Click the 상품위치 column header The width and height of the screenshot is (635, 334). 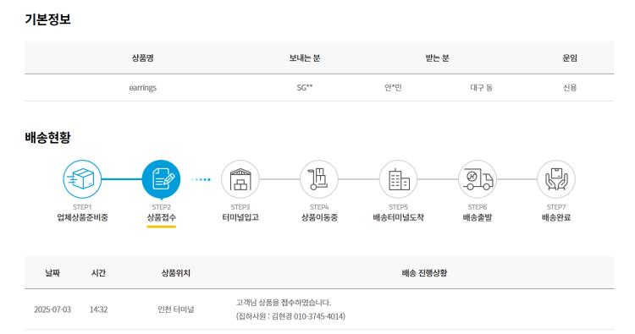176,273
